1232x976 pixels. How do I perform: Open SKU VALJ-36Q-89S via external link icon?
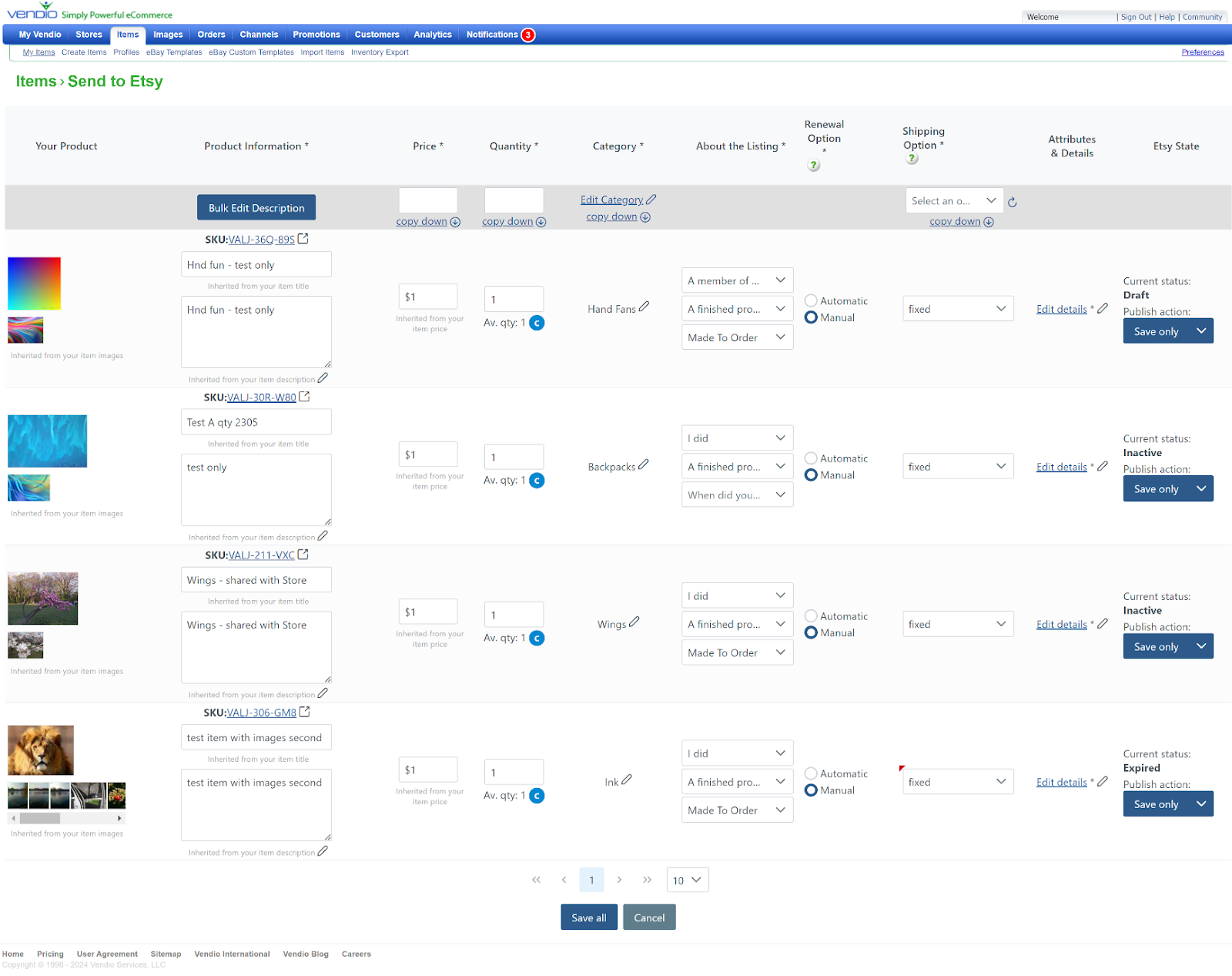pyautogui.click(x=303, y=239)
